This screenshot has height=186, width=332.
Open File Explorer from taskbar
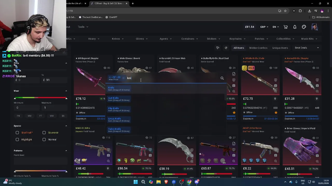click(158, 182)
